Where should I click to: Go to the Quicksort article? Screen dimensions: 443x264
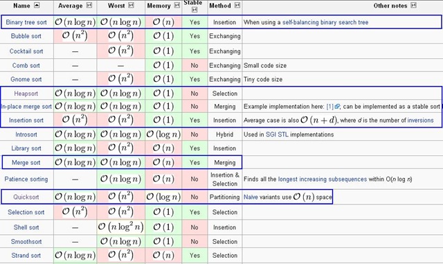26,197
